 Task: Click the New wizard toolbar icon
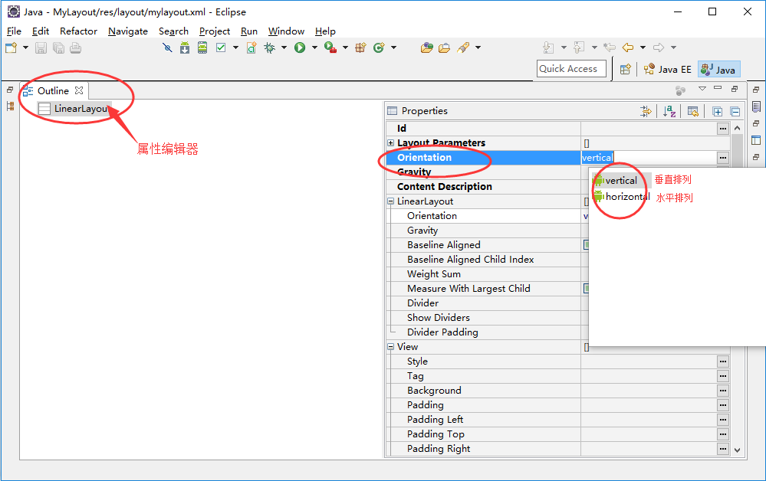pyautogui.click(x=11, y=47)
